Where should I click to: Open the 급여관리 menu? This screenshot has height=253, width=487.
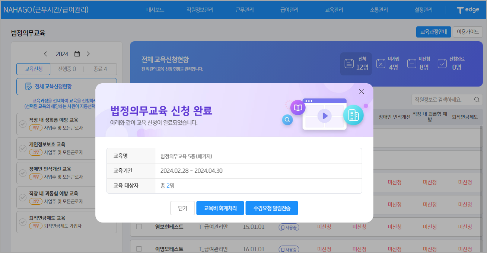(289, 10)
